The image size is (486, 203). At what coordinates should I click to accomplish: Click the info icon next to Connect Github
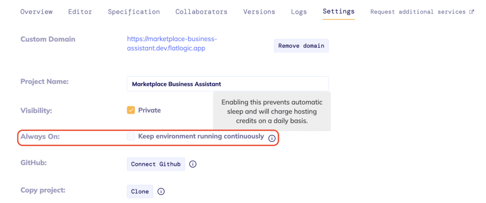(x=193, y=164)
